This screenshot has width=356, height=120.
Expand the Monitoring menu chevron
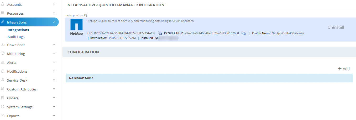(54, 53)
